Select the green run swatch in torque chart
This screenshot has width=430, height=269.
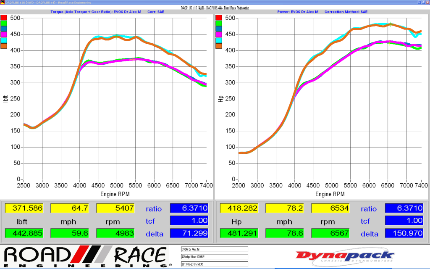point(3,23)
